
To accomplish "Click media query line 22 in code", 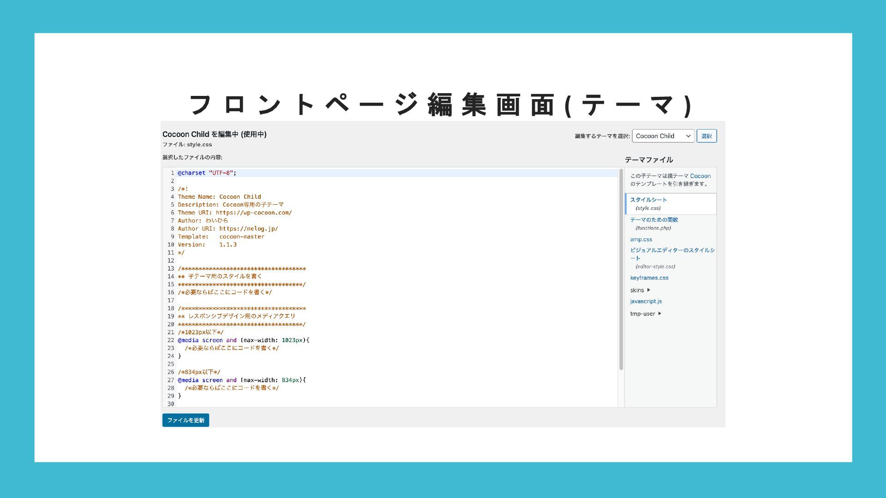I will [243, 340].
